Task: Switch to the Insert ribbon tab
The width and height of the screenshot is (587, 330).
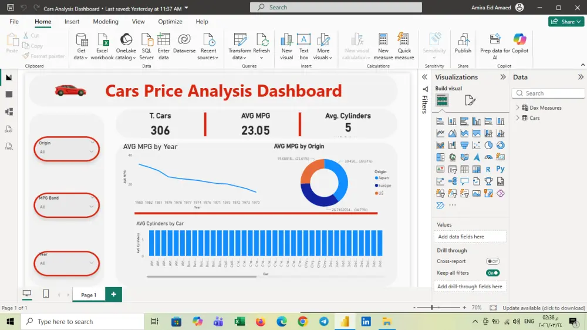Action: click(x=72, y=22)
